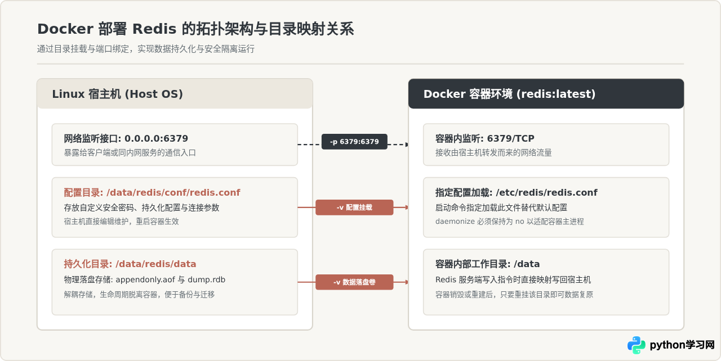
Task: Click '网络监听接口: 0.0.0.0:6379' text
Action: click(x=126, y=138)
